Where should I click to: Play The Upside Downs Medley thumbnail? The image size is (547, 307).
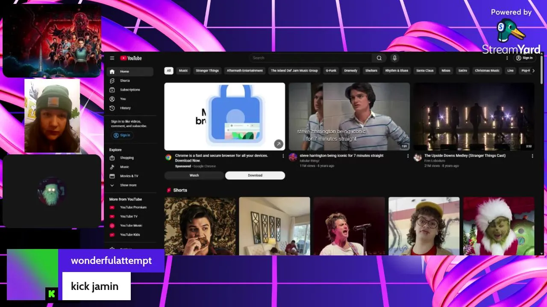click(474, 116)
